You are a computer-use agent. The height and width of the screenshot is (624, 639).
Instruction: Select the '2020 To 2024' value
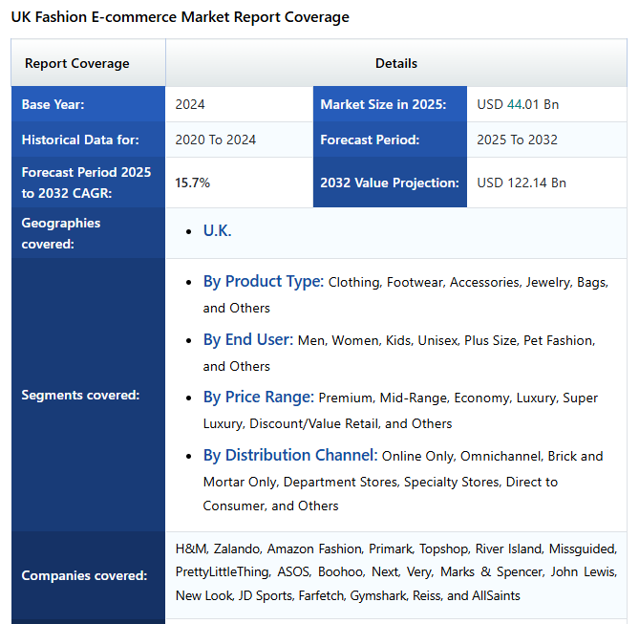click(216, 140)
